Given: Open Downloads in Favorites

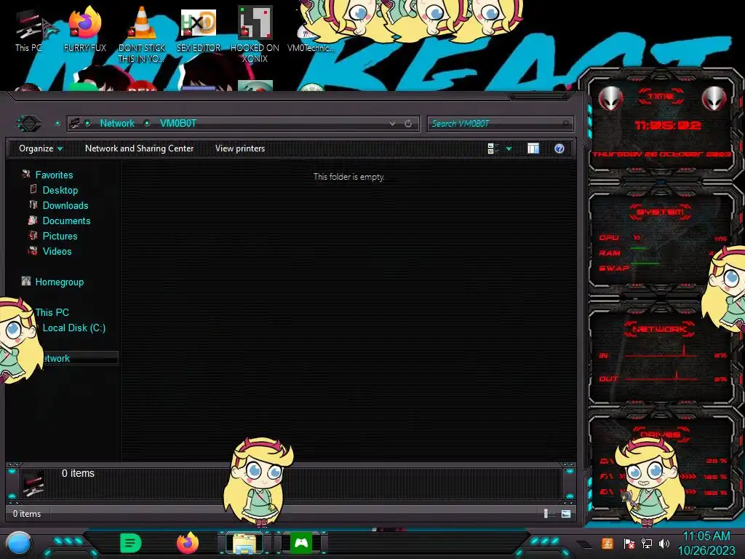Looking at the screenshot, I should (65, 205).
